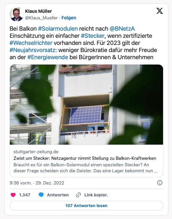This screenshot has height=219, width=172.
Task: Open the tweet info circle icon
Action: pyautogui.click(x=160, y=183)
